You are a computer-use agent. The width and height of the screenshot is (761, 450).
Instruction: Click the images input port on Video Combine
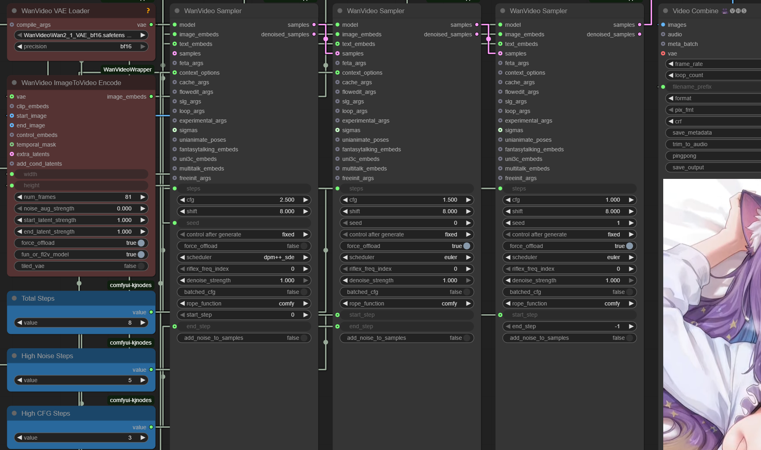663,25
